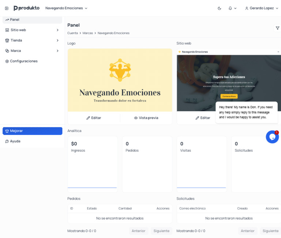Click the Mejorar upgrade button
Image resolution: width=281 pixels, height=238 pixels.
[32, 131]
